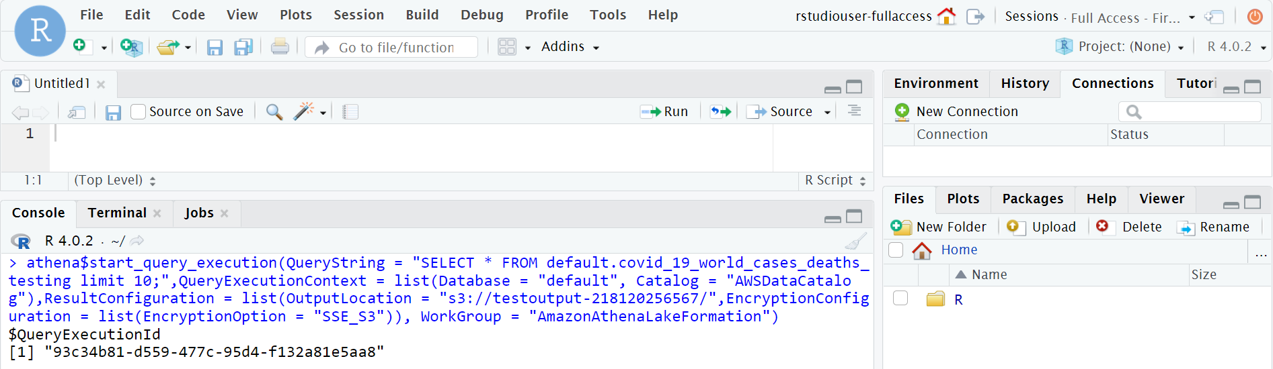The width and height of the screenshot is (1273, 369).
Task: Click the Clear Console broom icon
Action: (x=855, y=241)
